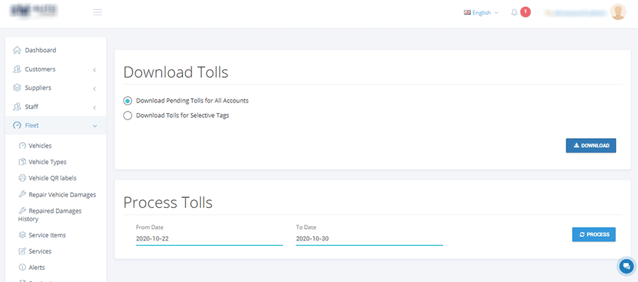Open the English language dropdown
Screen dimensions: 638x282
coord(481,13)
